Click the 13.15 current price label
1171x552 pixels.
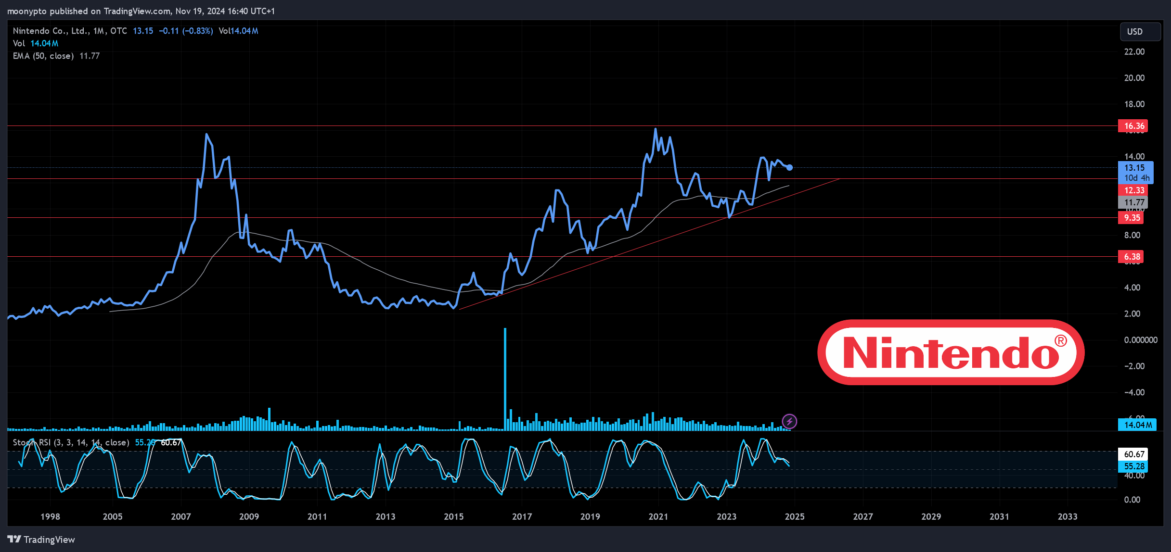[x=1136, y=173]
